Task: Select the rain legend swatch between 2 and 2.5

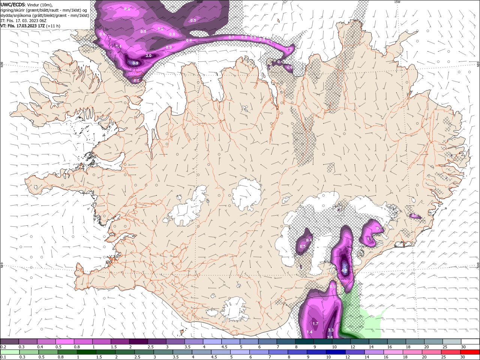Action: point(125,352)
